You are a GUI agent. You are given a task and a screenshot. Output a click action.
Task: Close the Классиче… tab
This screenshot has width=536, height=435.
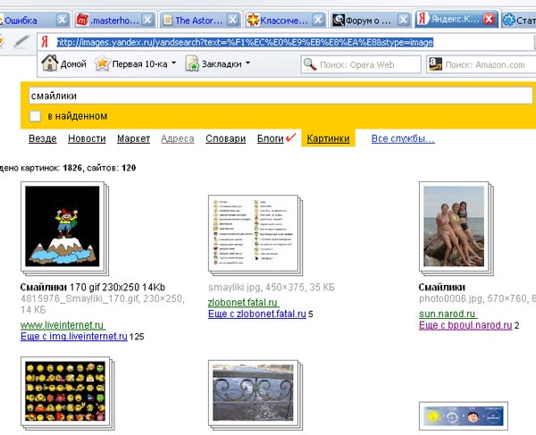(x=318, y=21)
